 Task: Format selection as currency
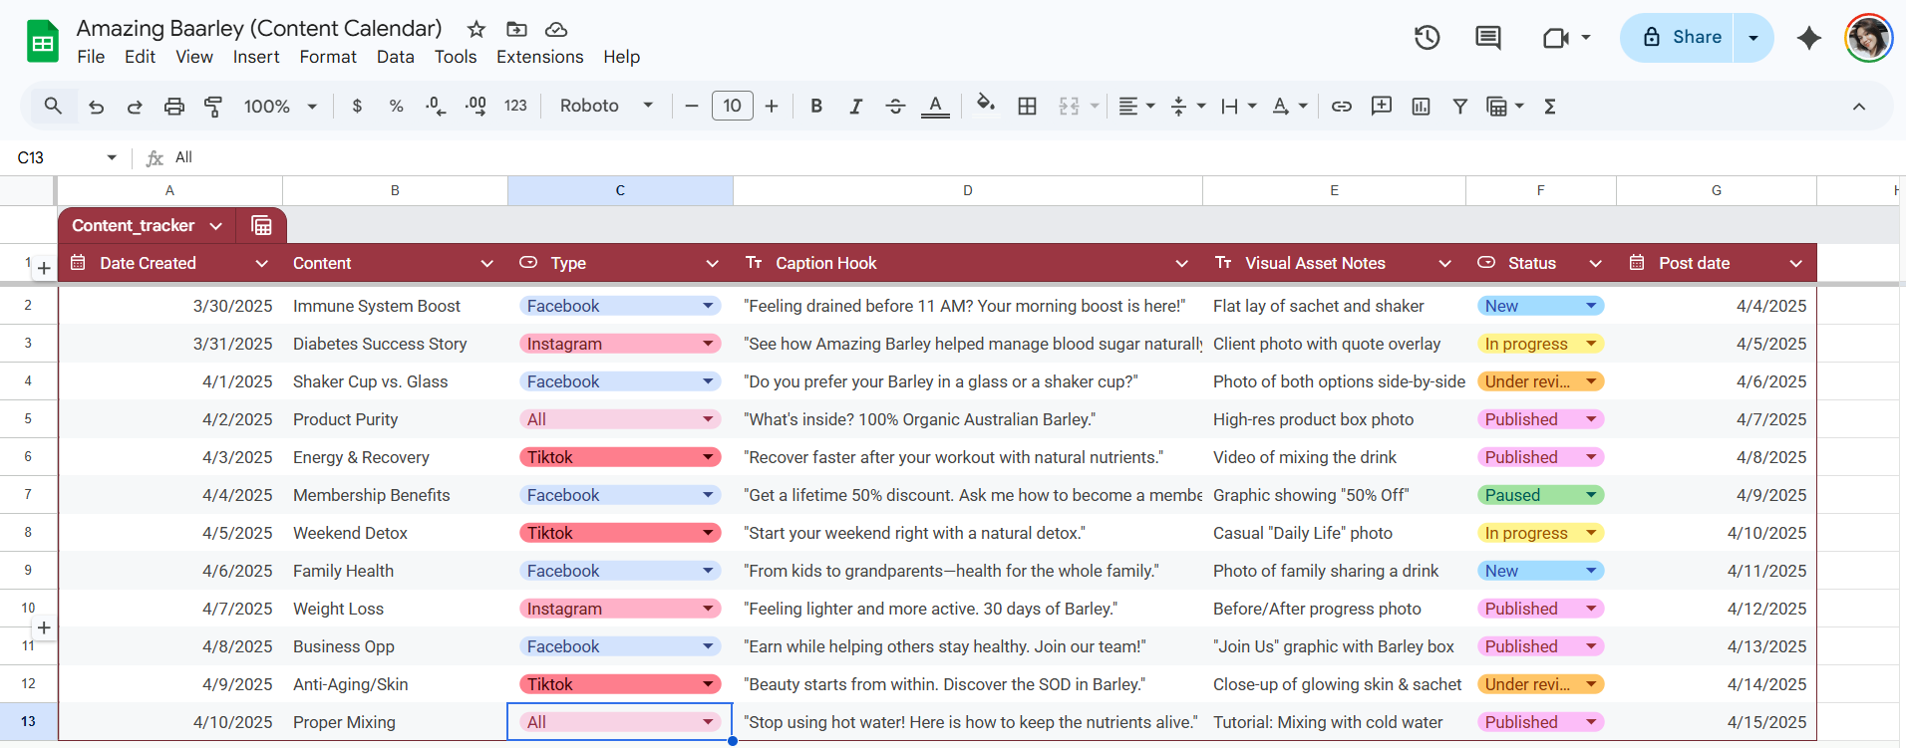(357, 106)
